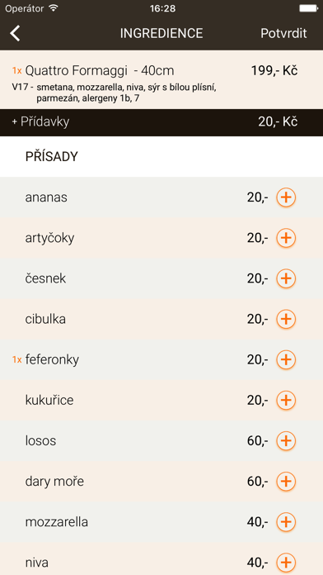Add another feferonky with plus icon
Screen dimensions: 323x575
tap(286, 359)
